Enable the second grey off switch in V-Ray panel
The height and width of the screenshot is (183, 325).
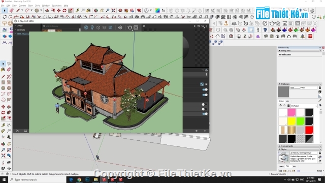coord(204,109)
